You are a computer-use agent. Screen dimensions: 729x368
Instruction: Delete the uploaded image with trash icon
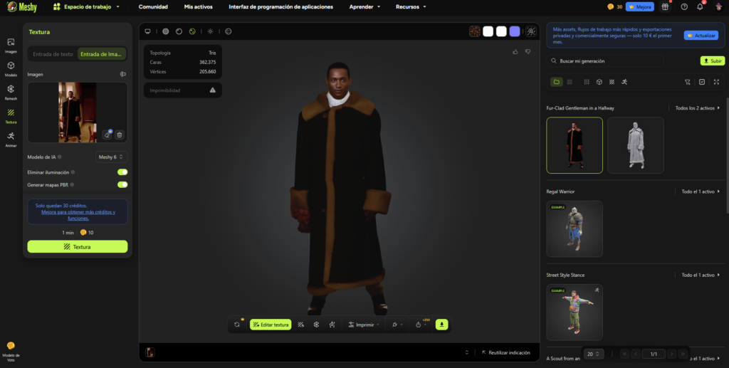pyautogui.click(x=120, y=135)
